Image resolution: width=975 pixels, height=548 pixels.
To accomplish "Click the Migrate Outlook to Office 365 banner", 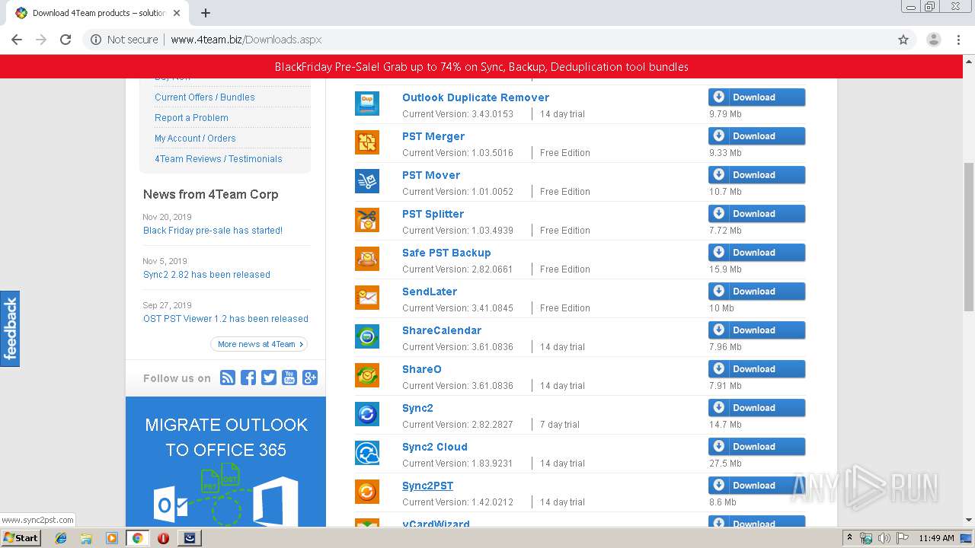I will point(225,462).
